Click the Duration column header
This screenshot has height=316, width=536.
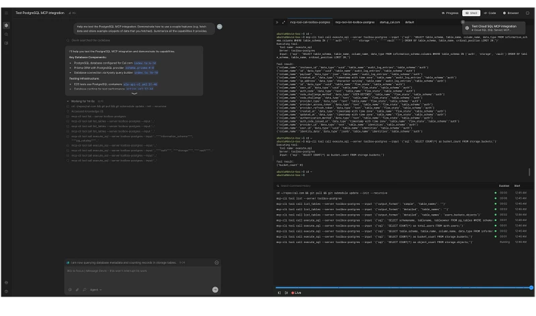[x=504, y=186]
